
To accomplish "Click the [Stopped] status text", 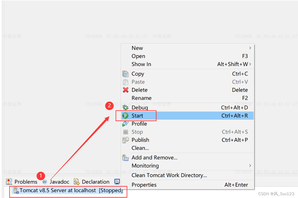I will coord(111,190).
